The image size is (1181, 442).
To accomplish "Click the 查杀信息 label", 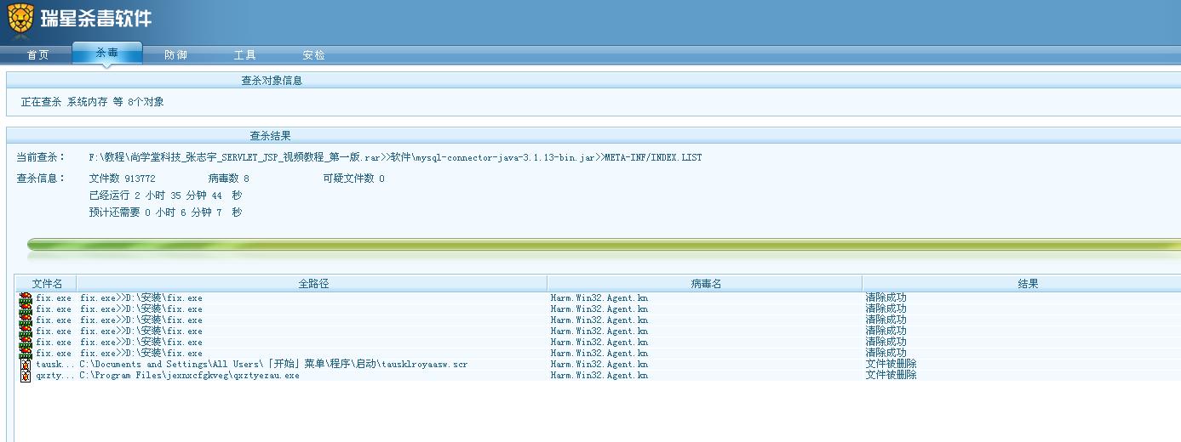I will (x=41, y=178).
